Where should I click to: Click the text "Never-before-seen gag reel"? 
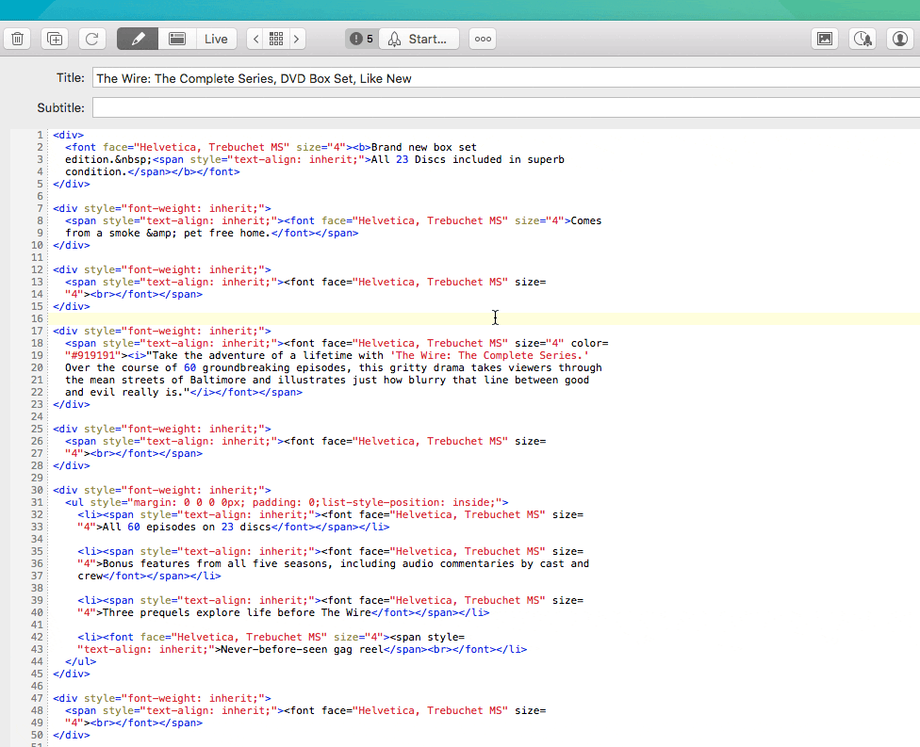302,649
